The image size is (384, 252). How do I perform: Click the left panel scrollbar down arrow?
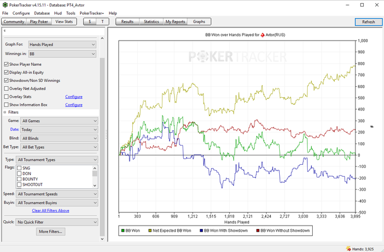pos(102,239)
